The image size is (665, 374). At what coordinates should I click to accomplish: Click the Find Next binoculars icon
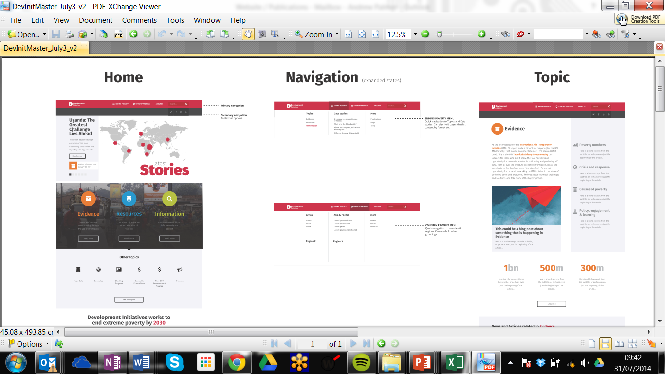coord(610,34)
